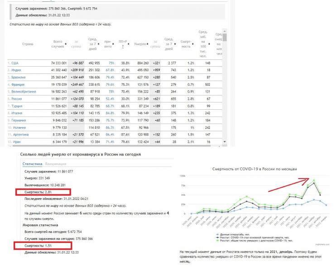Click Смертность: 1.5% line in world statistics
This screenshot has height=272, width=336.
38,246
